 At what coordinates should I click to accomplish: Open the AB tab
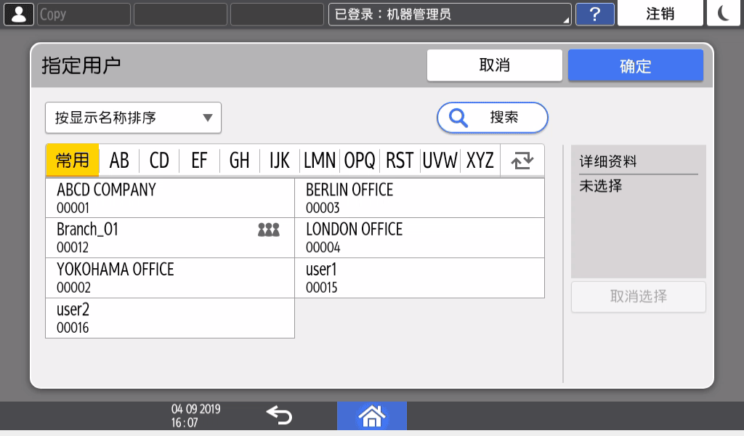coord(119,161)
